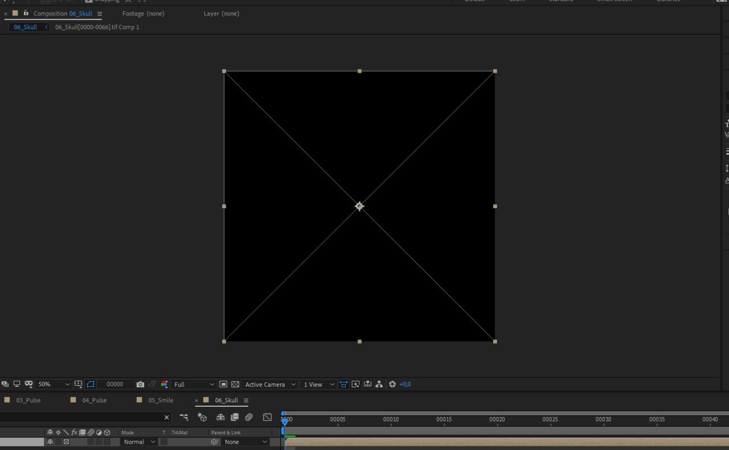729x450 pixels.
Task: Switch to the 04_Pulse timeline tab
Action: (x=94, y=401)
